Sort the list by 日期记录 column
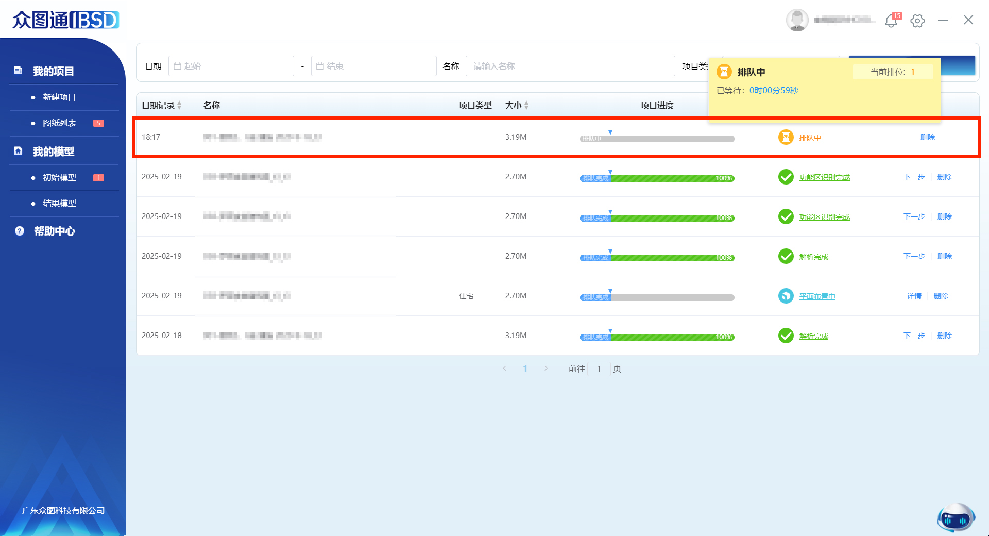989x536 pixels. 179,105
